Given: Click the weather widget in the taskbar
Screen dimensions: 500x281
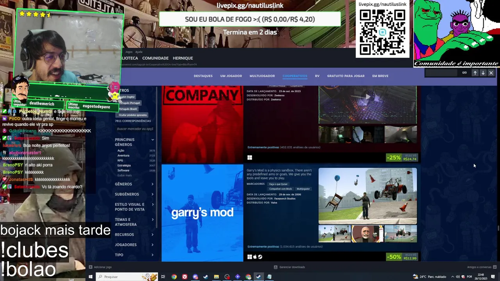Looking at the screenshot, I should (429, 277).
